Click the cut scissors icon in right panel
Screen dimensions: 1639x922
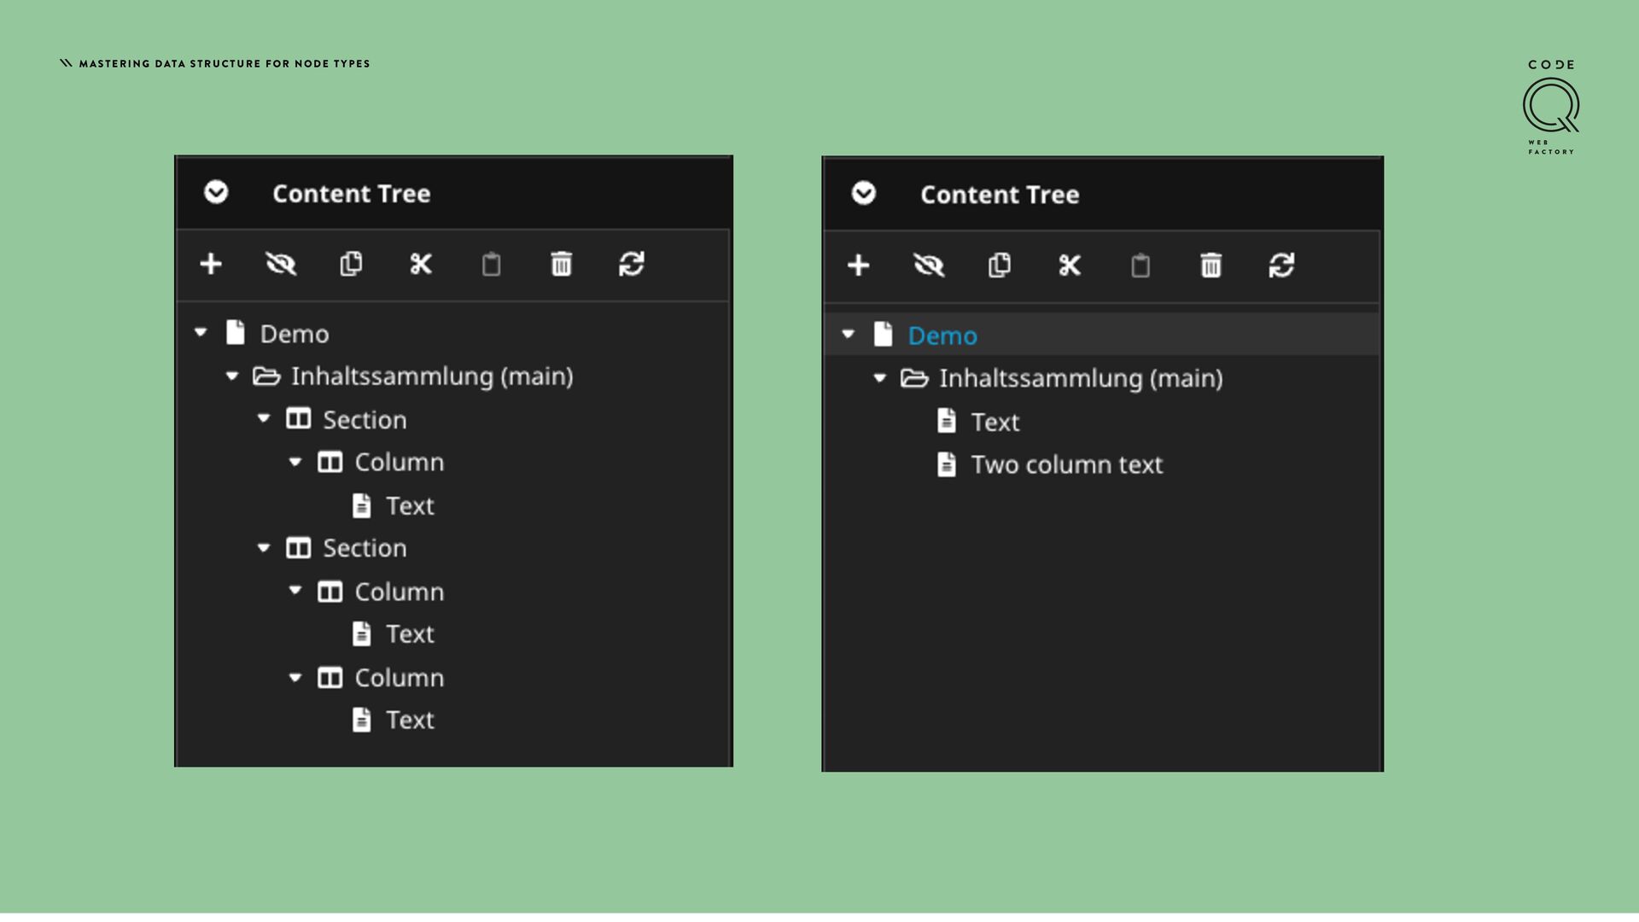click(1070, 266)
